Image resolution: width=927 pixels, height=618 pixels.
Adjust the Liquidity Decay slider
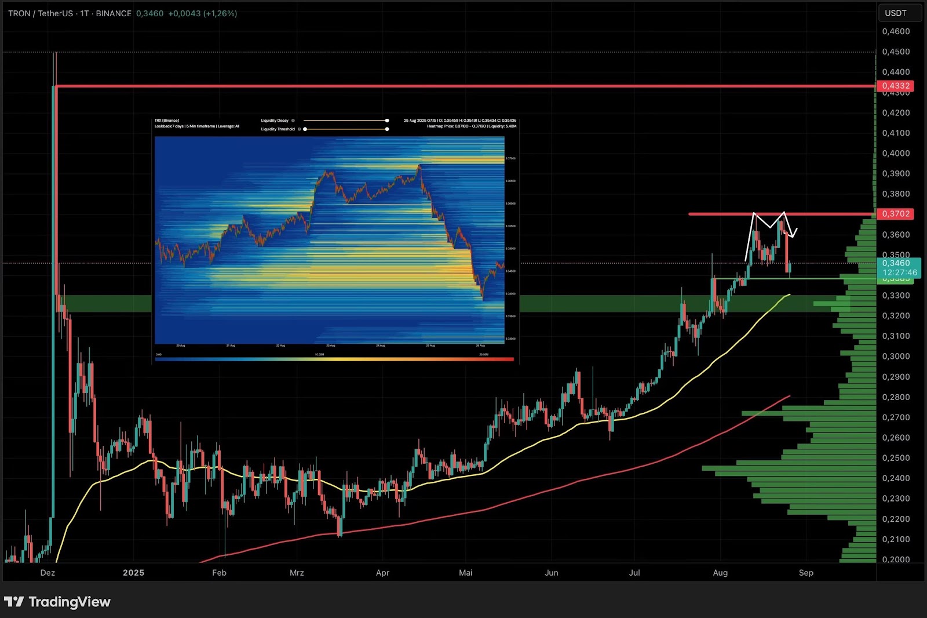(x=345, y=121)
